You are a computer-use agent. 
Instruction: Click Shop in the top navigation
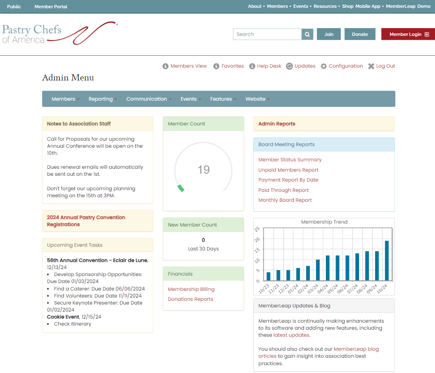pos(347,6)
